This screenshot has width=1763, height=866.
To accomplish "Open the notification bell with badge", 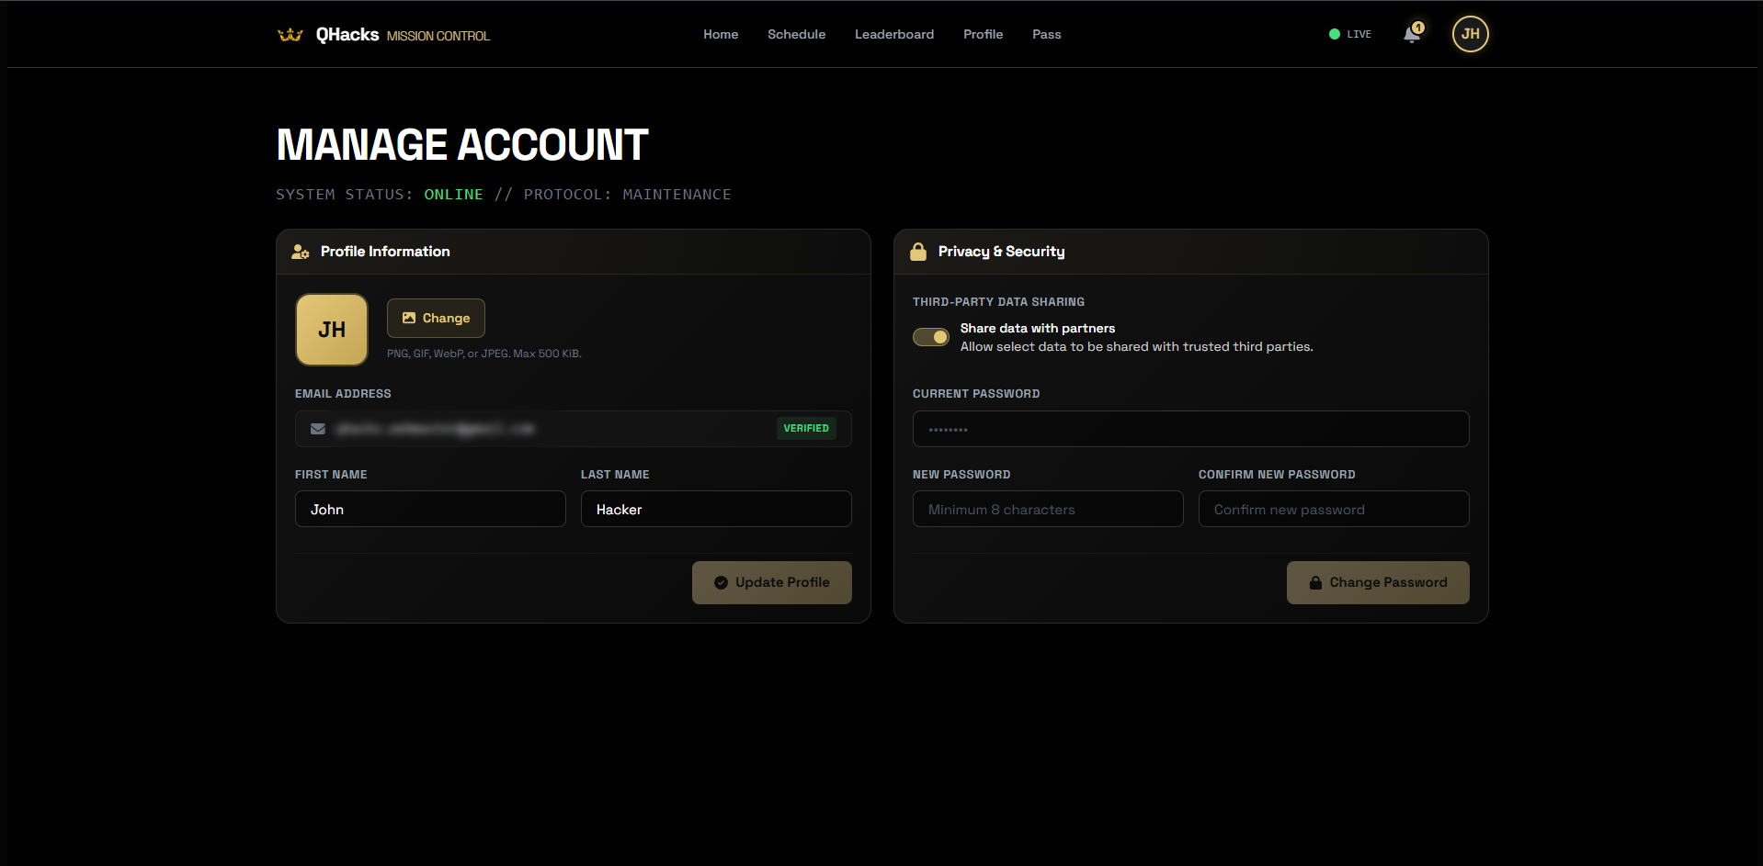I will [1411, 34].
